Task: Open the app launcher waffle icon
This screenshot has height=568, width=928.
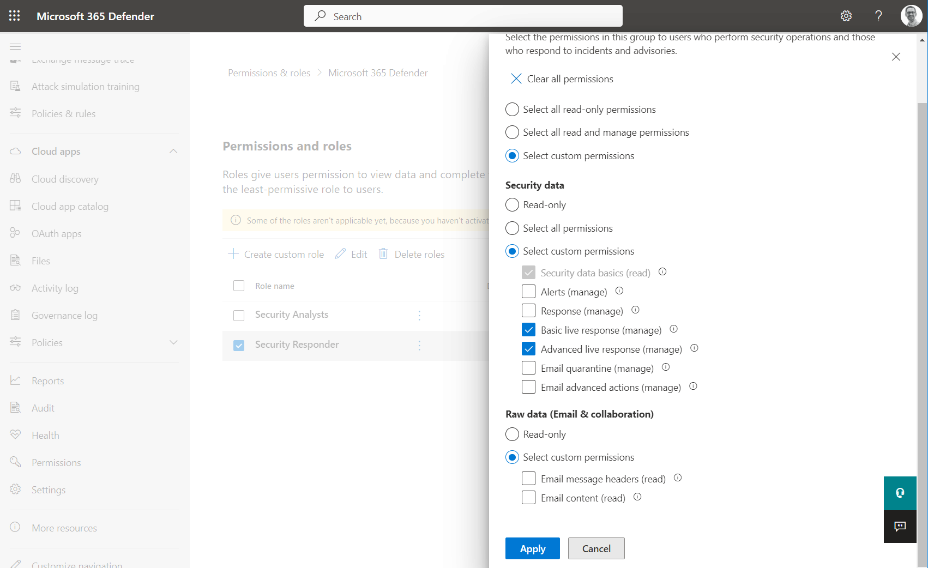Action: 15,16
